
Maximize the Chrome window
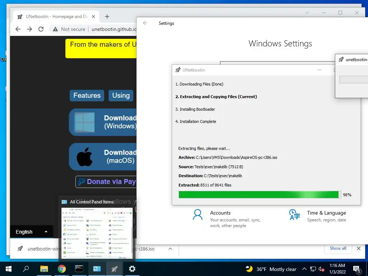340,13
